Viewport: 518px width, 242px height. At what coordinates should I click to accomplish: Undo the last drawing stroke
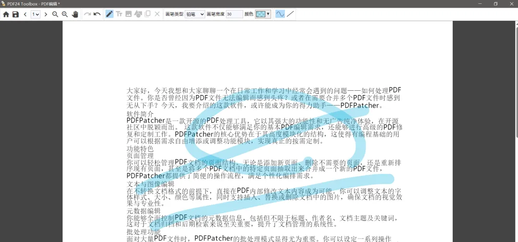pyautogui.click(x=97, y=14)
